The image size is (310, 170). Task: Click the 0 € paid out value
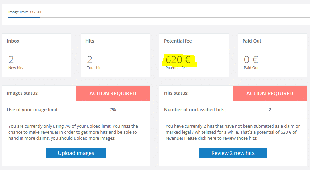(251, 60)
